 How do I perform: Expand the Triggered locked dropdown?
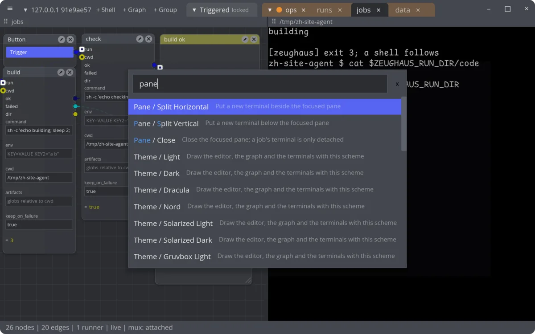pyautogui.click(x=194, y=10)
